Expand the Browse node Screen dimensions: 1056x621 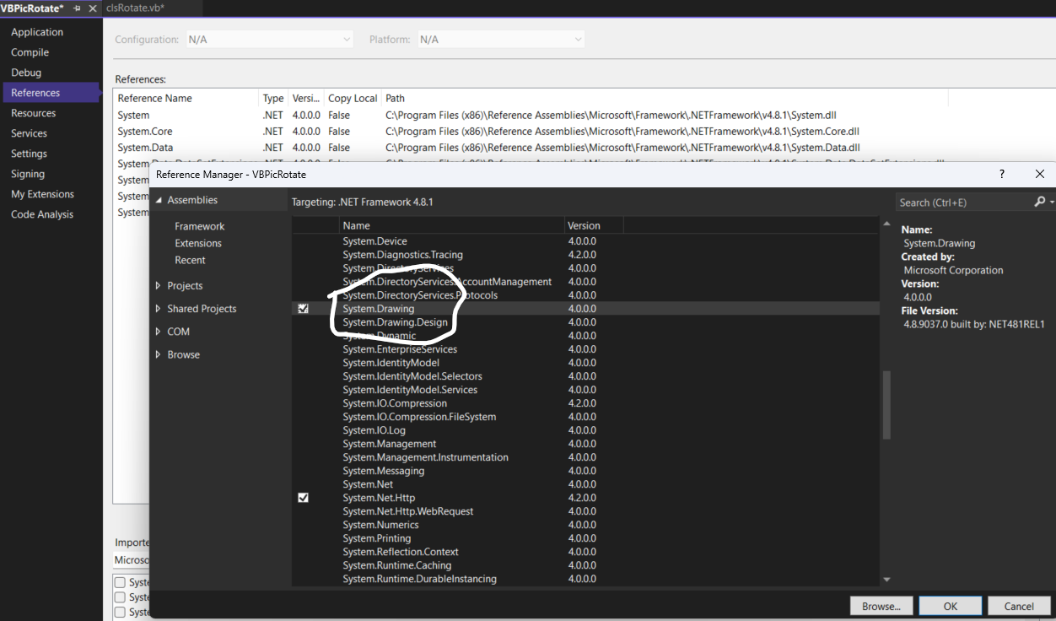(x=158, y=354)
